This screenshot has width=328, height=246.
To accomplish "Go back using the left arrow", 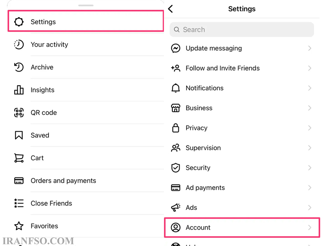I will (171, 9).
